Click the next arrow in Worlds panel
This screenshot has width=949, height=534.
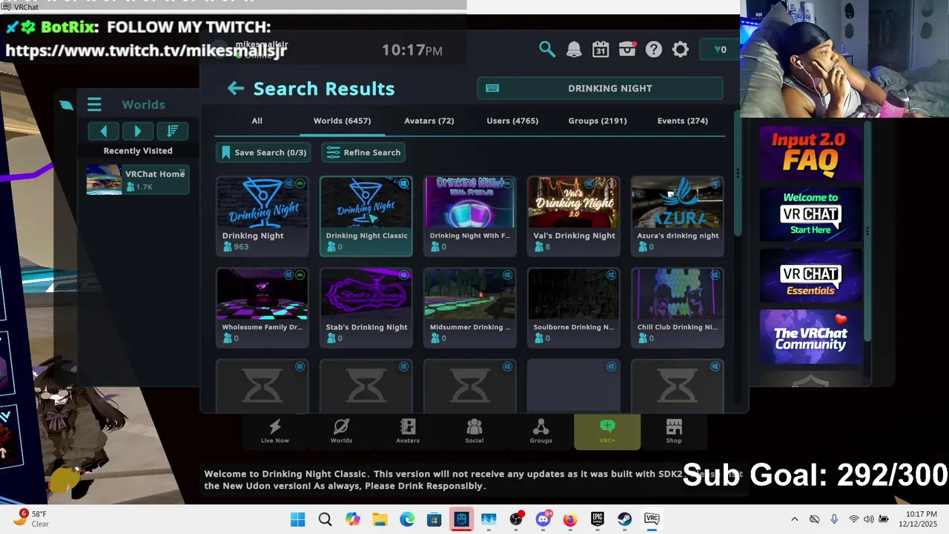pyautogui.click(x=138, y=131)
